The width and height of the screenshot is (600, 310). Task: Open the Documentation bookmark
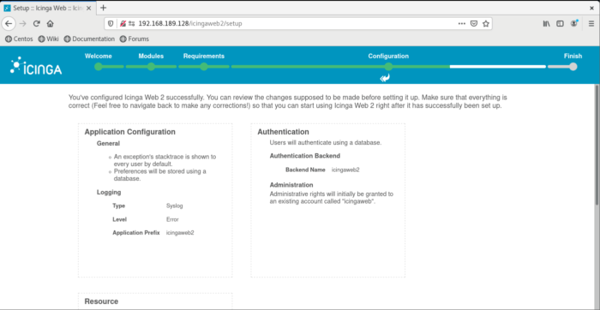89,39
